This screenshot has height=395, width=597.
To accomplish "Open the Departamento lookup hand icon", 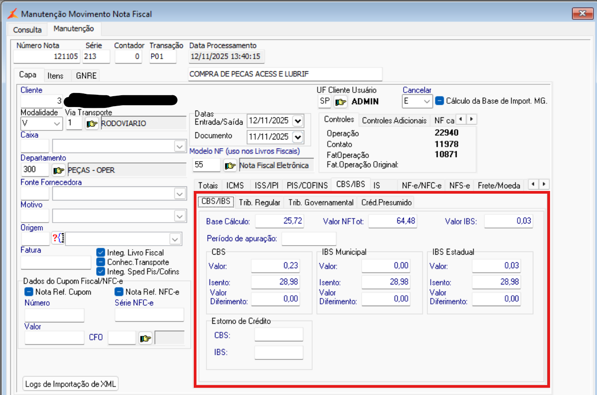I will coord(59,170).
